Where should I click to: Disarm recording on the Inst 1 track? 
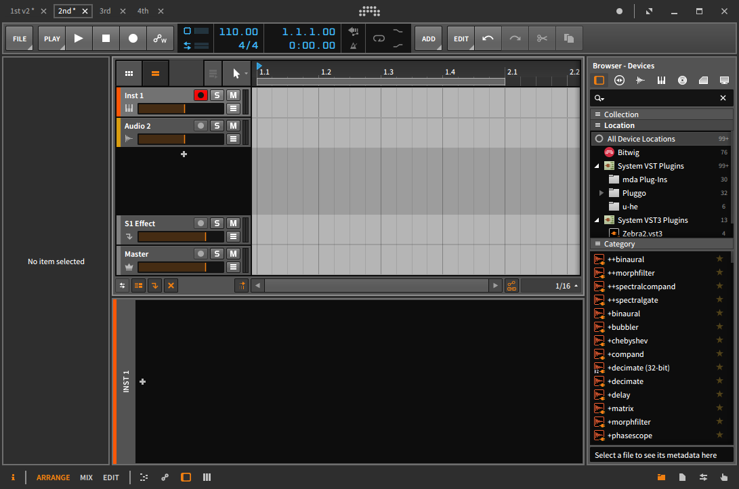pos(200,95)
